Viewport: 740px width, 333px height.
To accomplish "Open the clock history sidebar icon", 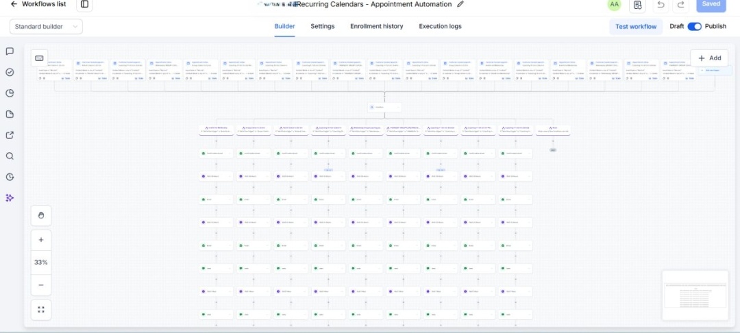I will pos(10,177).
